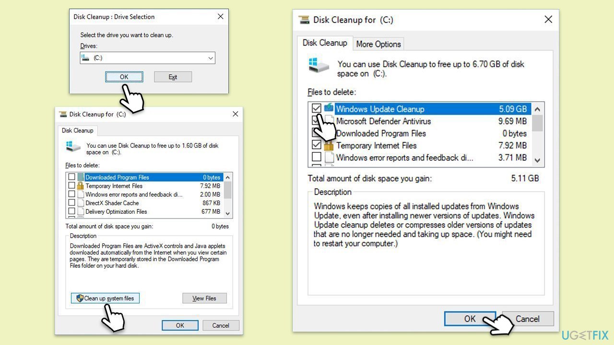
Task: Click View Files button
Action: (x=204, y=298)
